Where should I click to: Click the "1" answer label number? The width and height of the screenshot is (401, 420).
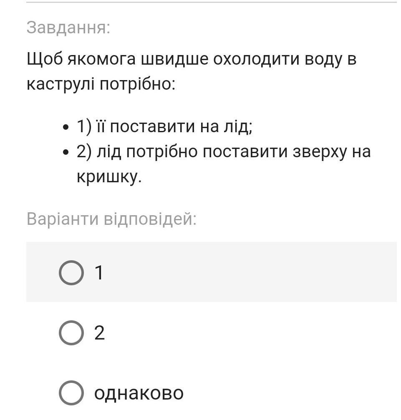click(99, 273)
